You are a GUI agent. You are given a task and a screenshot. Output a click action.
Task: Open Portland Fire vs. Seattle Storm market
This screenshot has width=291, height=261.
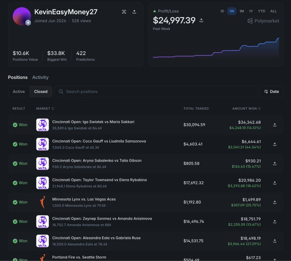pyautogui.click(x=79, y=257)
